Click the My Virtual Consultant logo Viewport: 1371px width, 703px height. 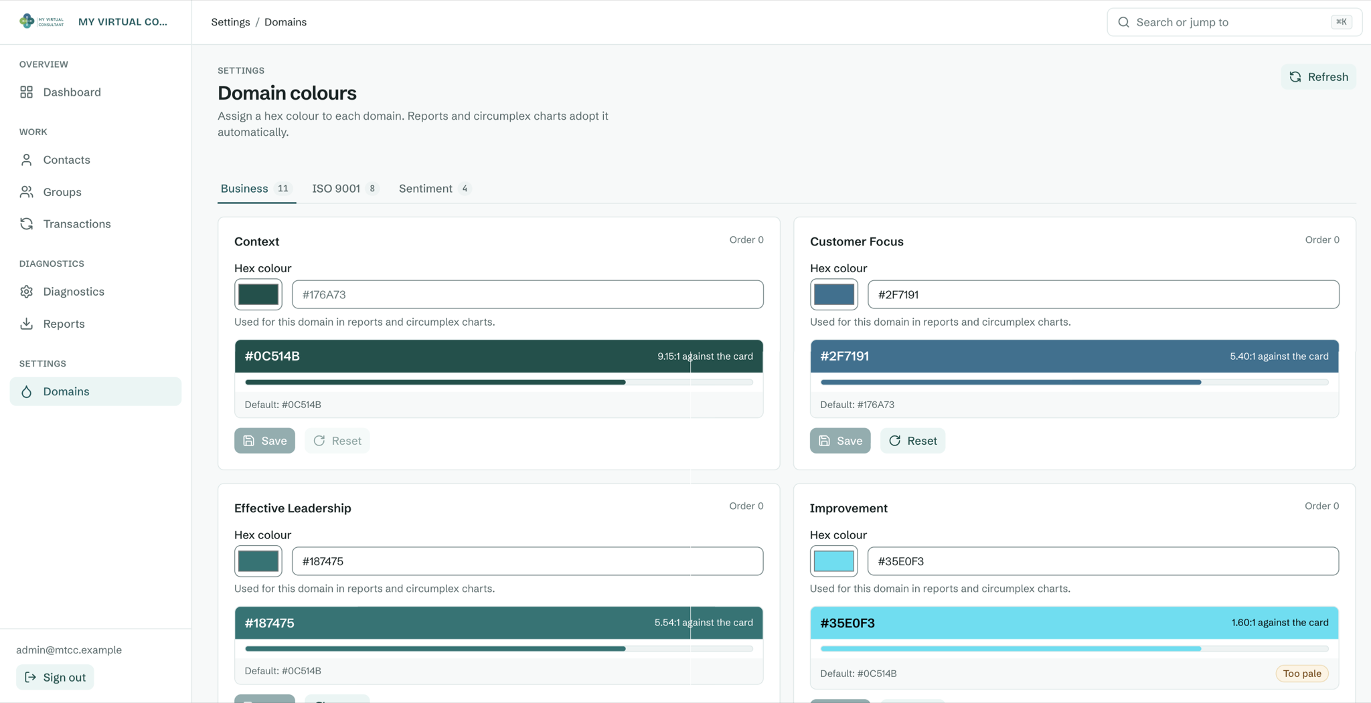point(42,21)
